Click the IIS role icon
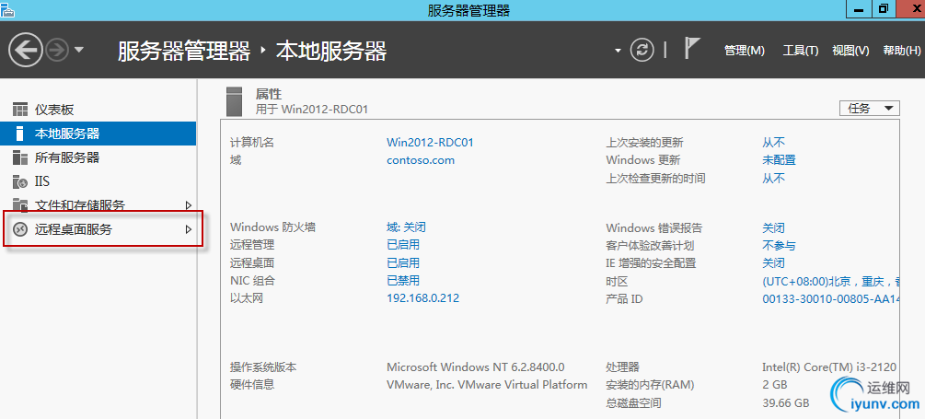 pyautogui.click(x=20, y=181)
